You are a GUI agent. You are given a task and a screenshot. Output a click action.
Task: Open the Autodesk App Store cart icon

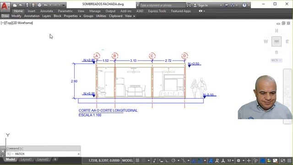pyautogui.click(x=226, y=5)
